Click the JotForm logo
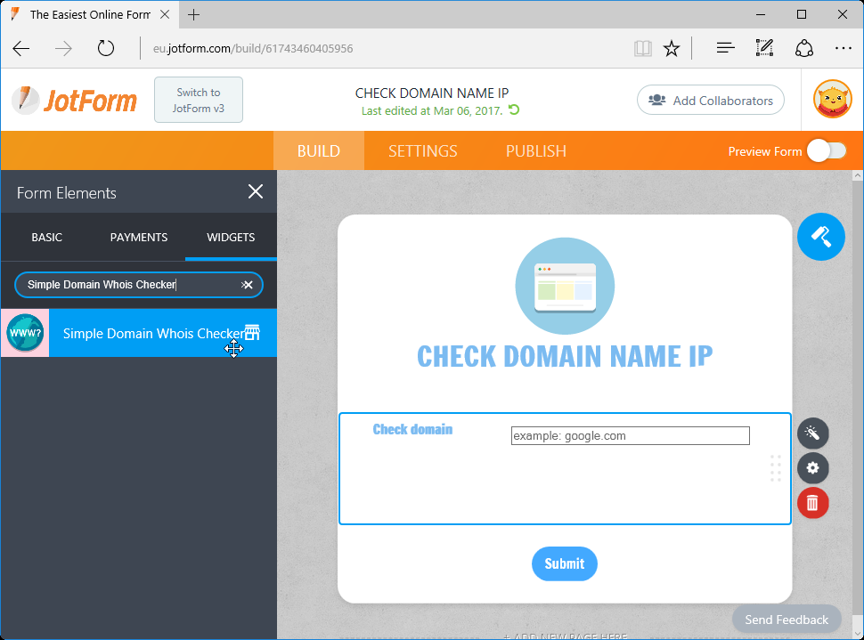 74,101
